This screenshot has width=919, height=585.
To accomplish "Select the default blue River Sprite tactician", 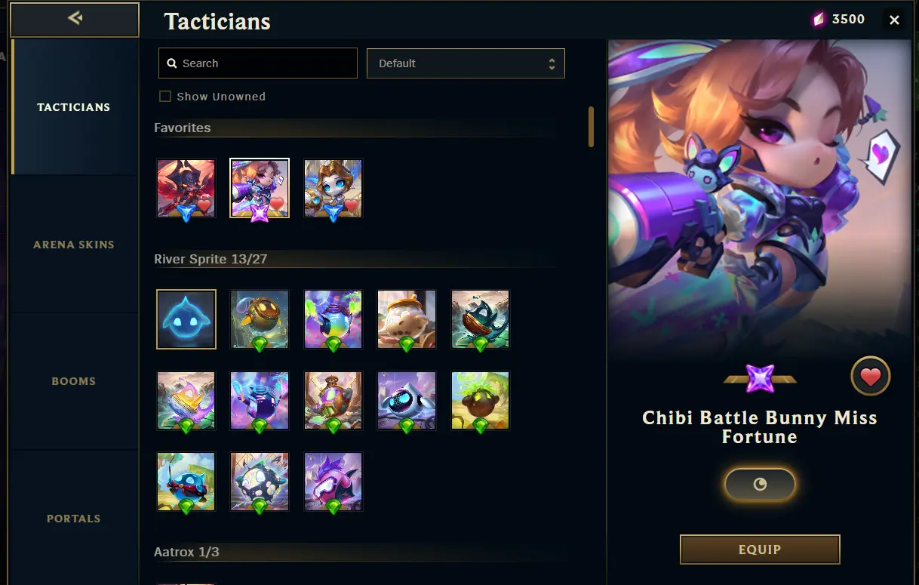I will 186,319.
